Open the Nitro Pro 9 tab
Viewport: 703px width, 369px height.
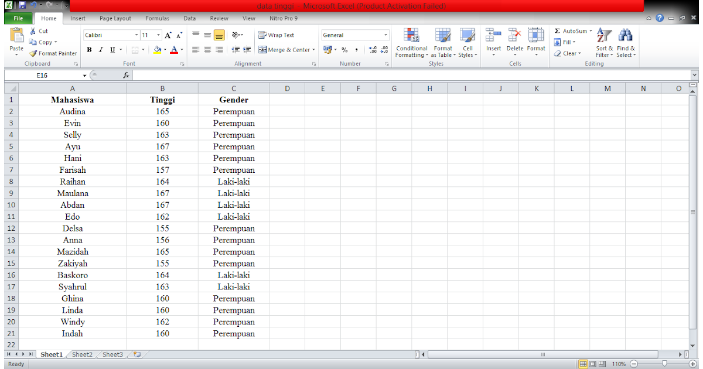282,18
